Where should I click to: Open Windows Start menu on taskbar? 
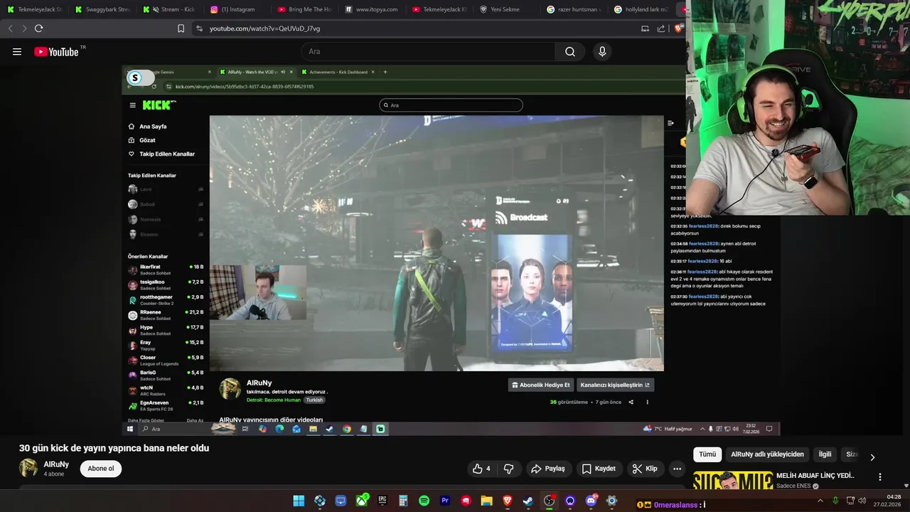tap(299, 501)
